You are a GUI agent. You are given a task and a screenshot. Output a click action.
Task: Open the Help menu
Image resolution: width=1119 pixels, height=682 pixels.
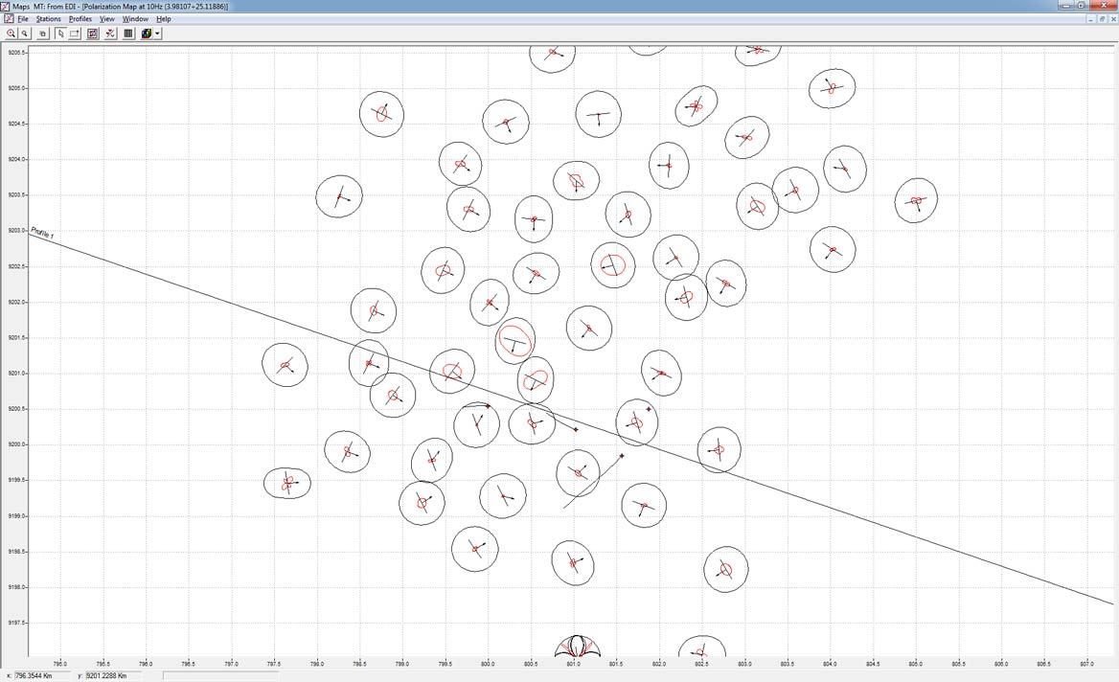(159, 18)
